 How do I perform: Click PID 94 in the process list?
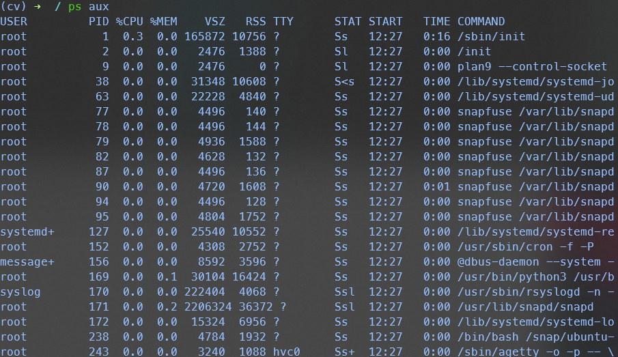point(102,201)
